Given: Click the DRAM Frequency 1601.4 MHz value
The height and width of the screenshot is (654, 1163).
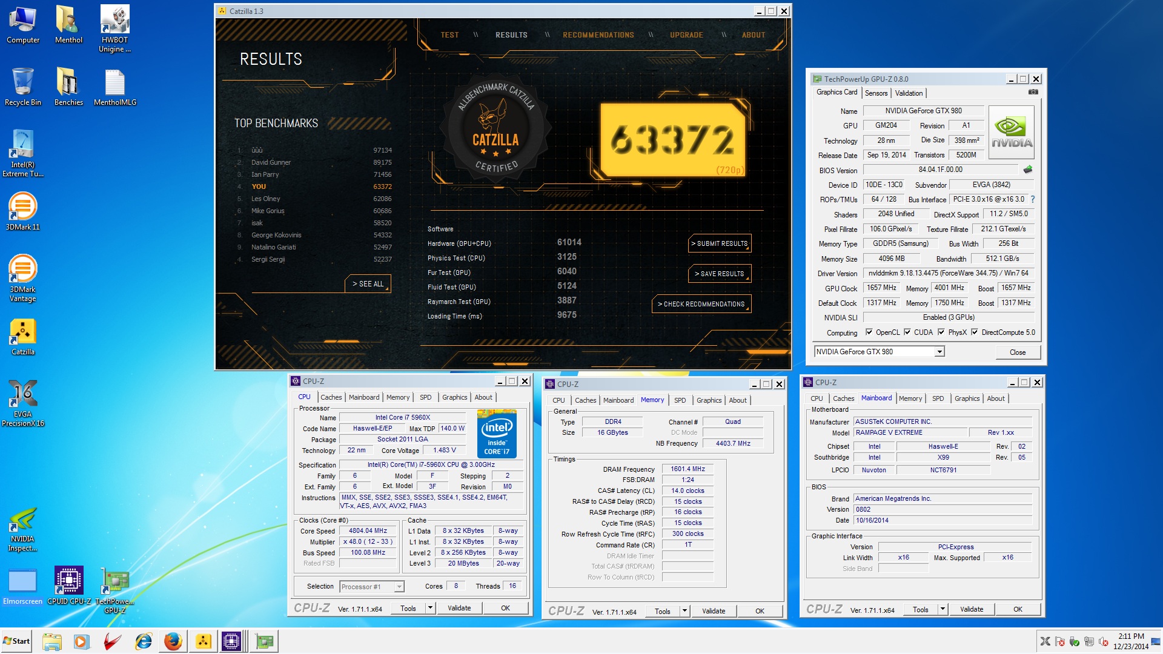Looking at the screenshot, I should (x=688, y=469).
